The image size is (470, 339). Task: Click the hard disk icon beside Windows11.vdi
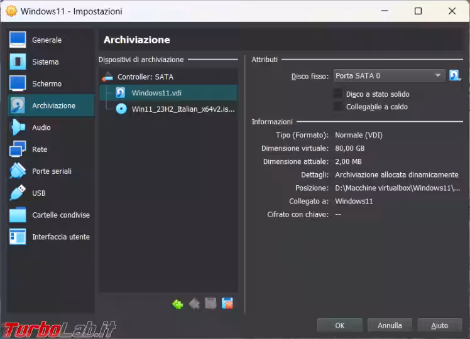[121, 93]
